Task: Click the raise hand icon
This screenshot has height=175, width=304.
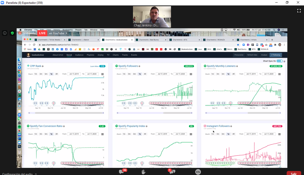Action: point(144,172)
